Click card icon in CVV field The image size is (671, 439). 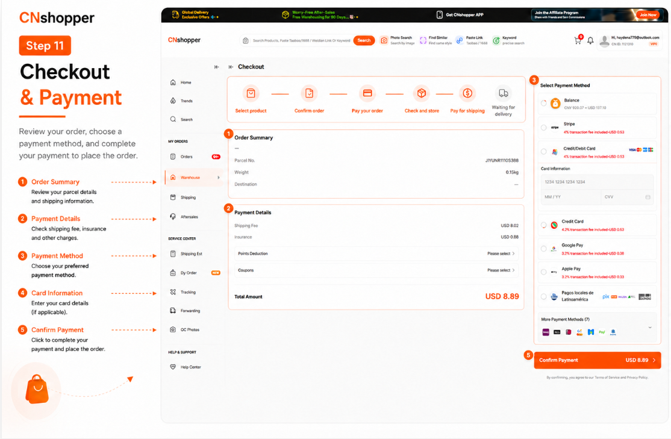648,197
